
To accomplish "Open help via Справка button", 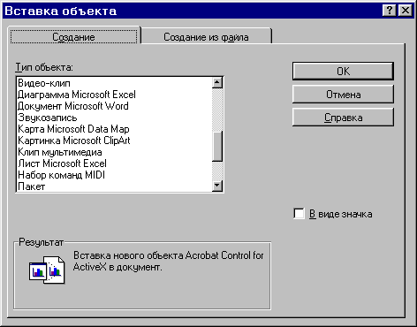I will 343,118.
